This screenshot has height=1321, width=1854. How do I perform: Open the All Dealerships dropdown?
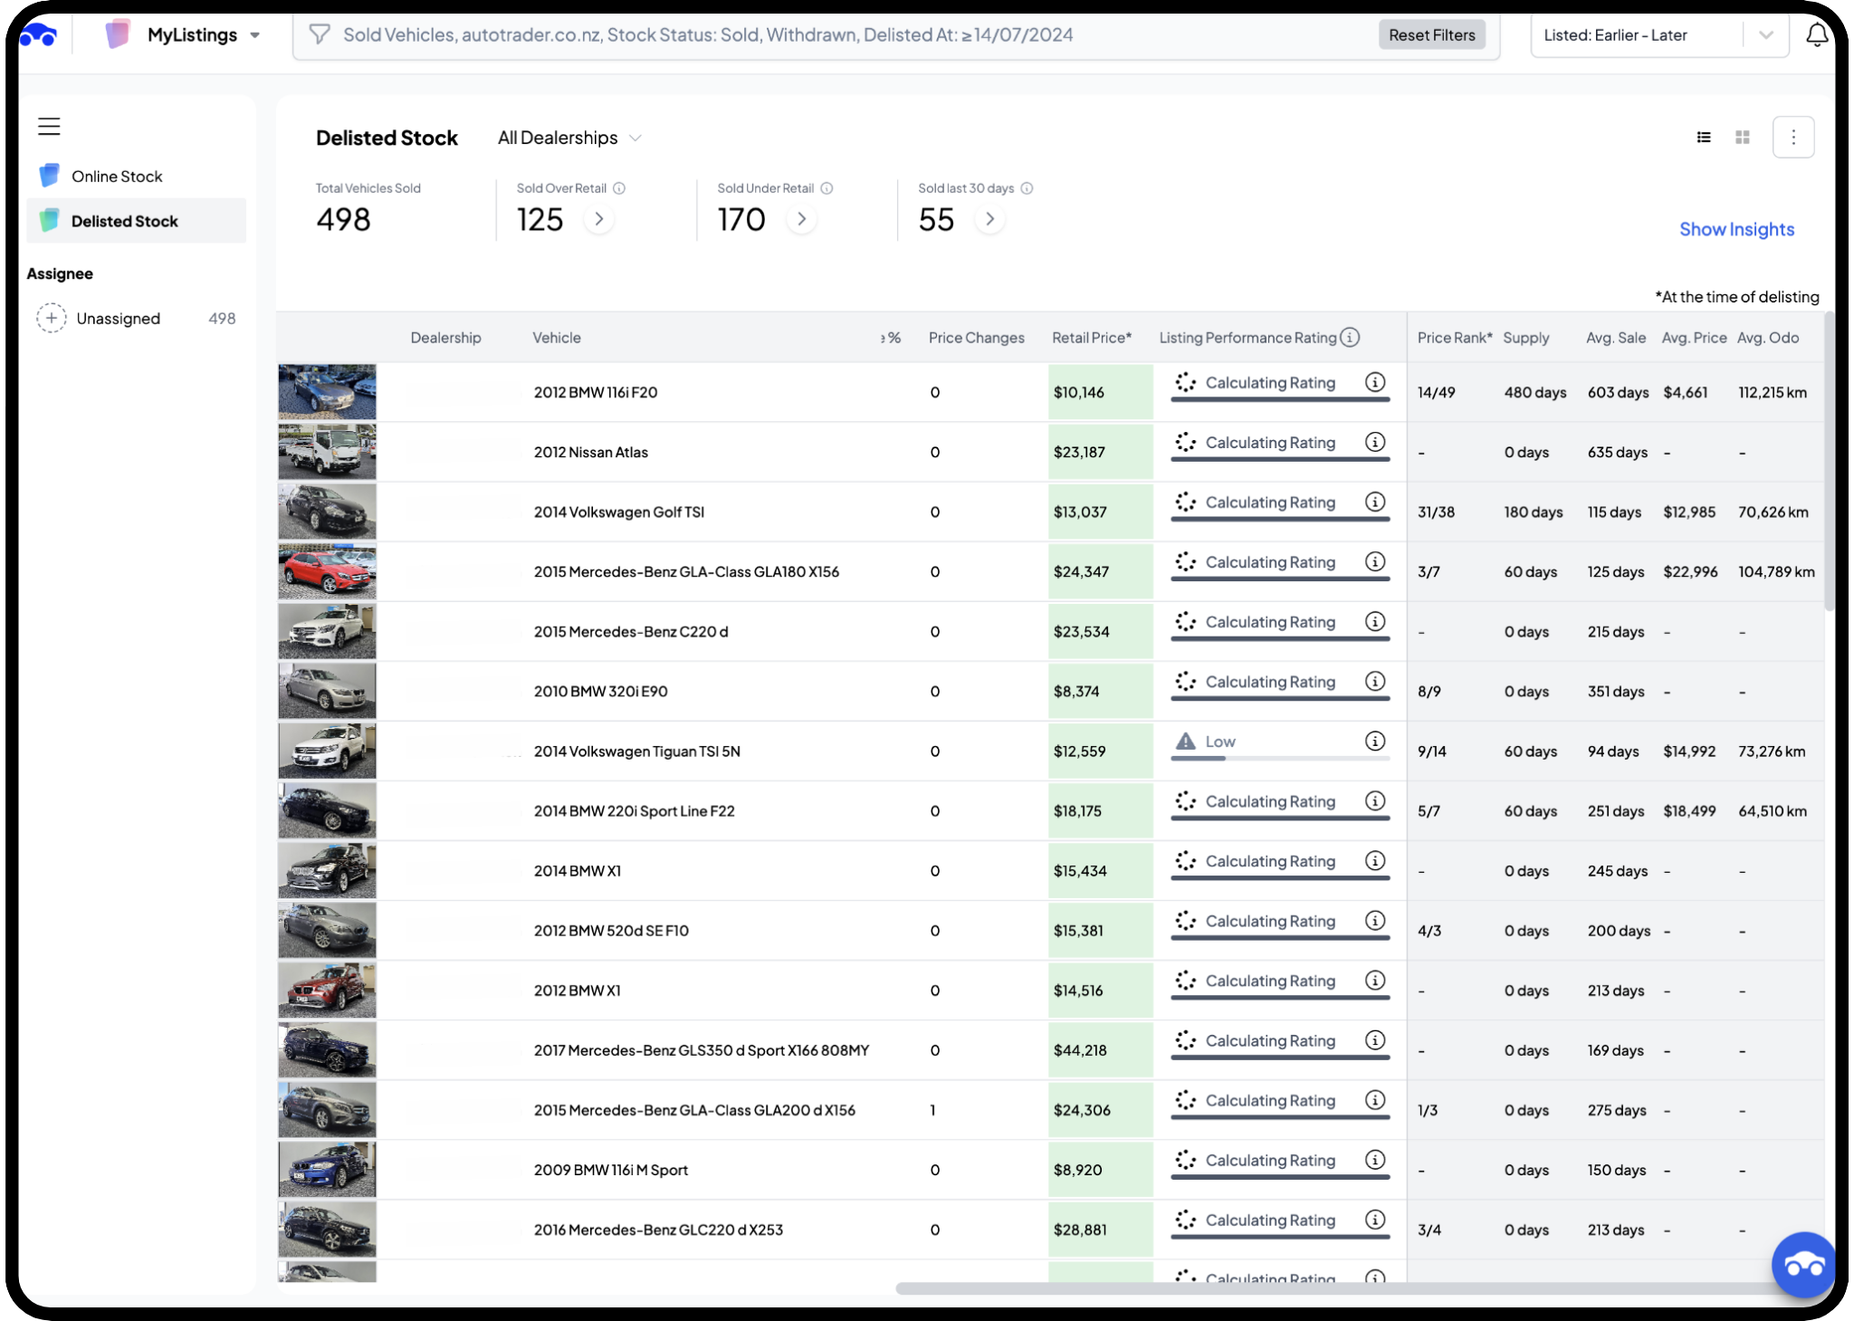tap(570, 138)
